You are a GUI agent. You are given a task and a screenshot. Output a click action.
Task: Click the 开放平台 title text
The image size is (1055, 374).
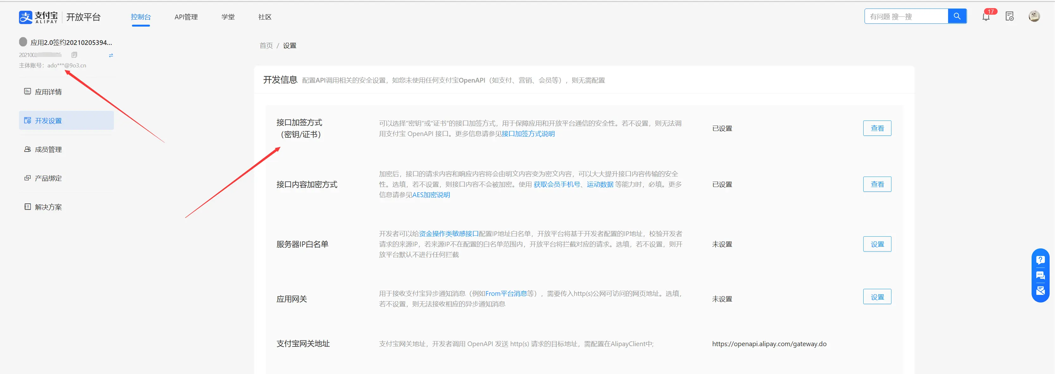click(84, 17)
